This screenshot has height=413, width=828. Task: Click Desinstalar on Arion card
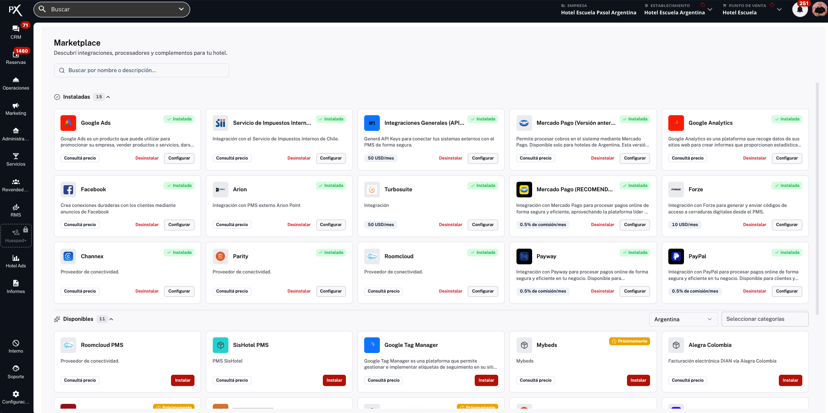(299, 225)
